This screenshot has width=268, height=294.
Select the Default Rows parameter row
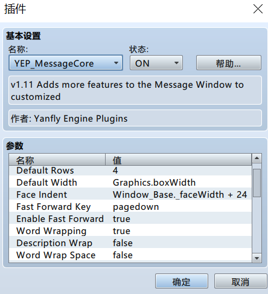click(130, 171)
